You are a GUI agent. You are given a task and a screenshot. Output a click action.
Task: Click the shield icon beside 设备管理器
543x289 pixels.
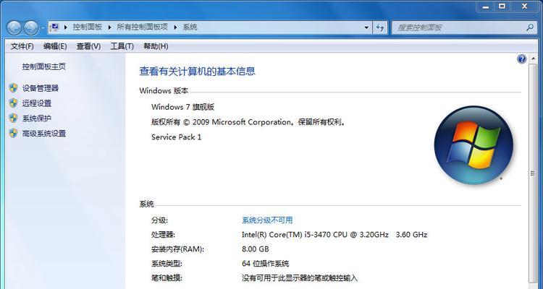click(13, 88)
